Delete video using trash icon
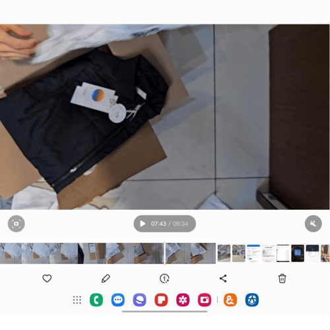Viewport: 330px width, 330px height. pos(282,279)
